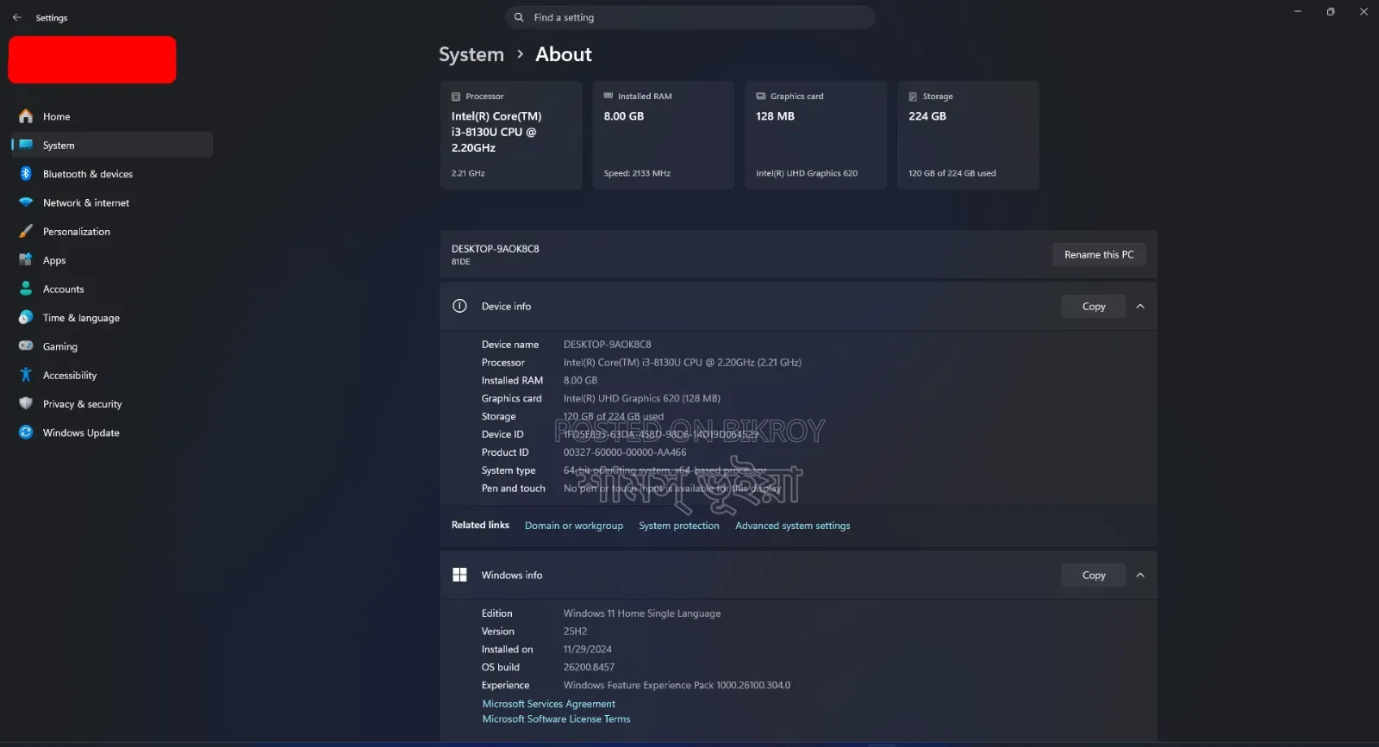Viewport: 1379px width, 747px height.
Task: Collapse the Windows info section chevron
Action: pos(1140,575)
